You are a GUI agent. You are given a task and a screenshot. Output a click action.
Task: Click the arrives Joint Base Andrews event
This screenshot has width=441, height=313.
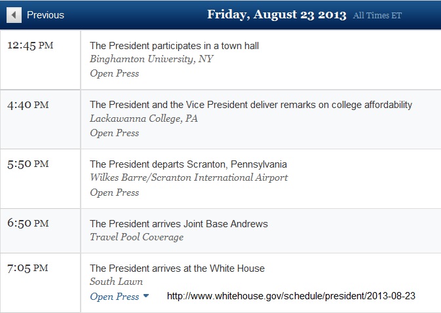coord(179,224)
